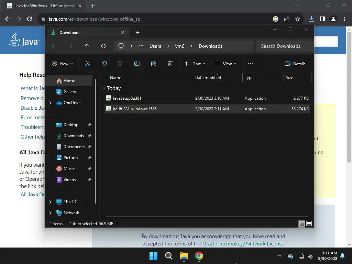Click the Google icon in address bar
This screenshot has height=264, width=352.
[x=276, y=19]
